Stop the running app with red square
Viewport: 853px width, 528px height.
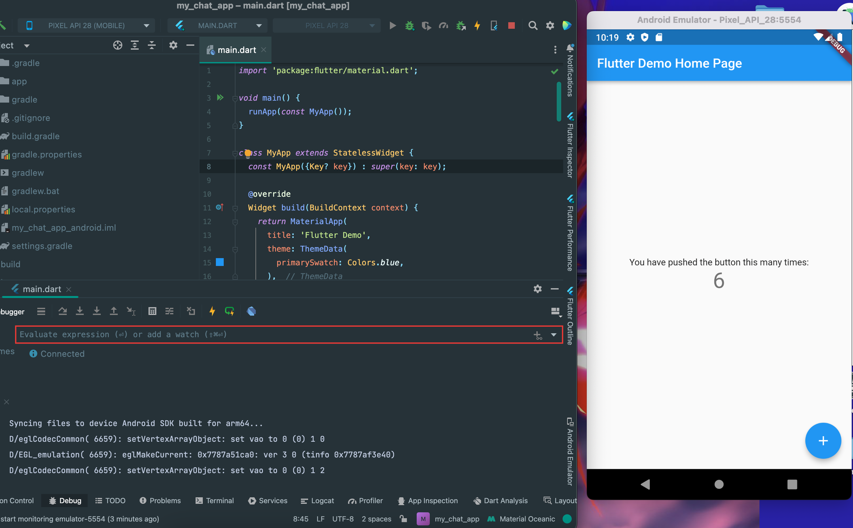(x=511, y=25)
